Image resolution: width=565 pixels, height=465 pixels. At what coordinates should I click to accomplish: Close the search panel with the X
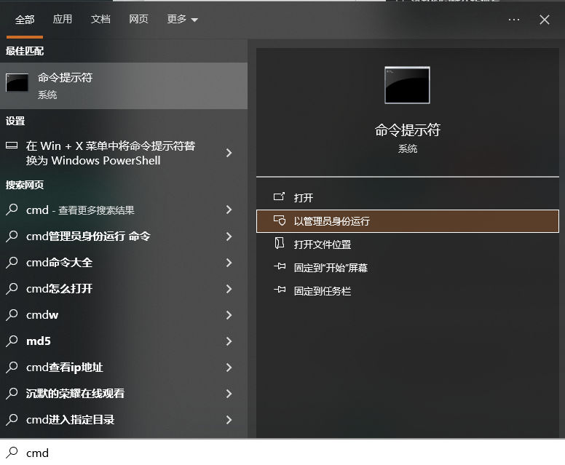(x=545, y=20)
